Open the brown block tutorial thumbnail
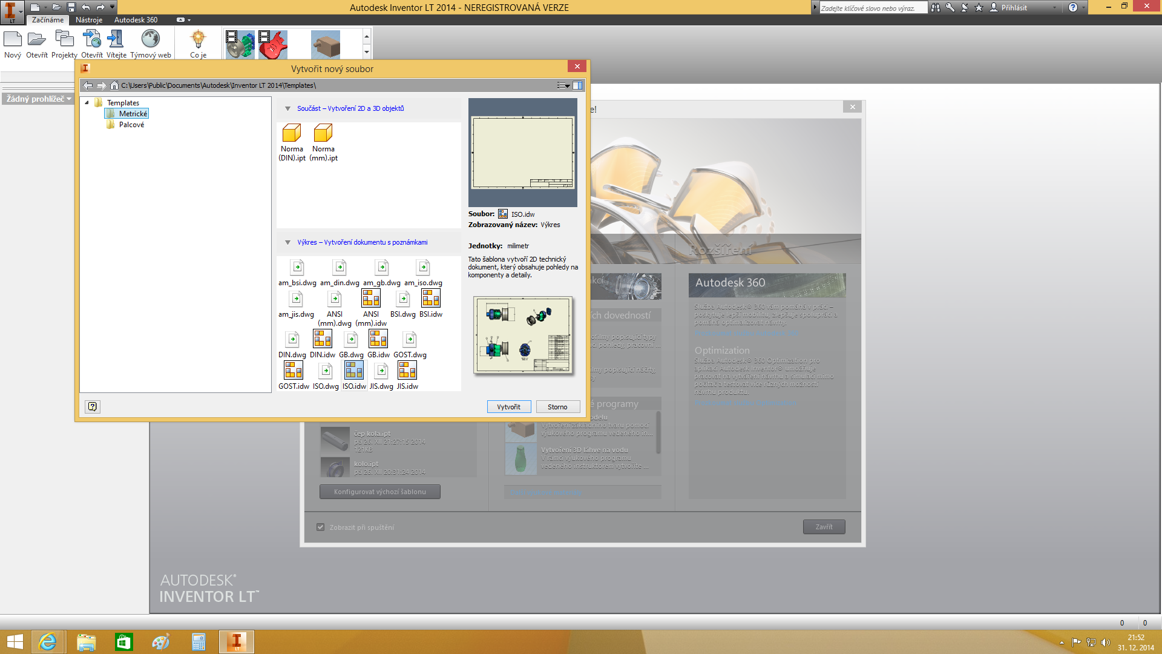1162x654 pixels. click(x=326, y=44)
